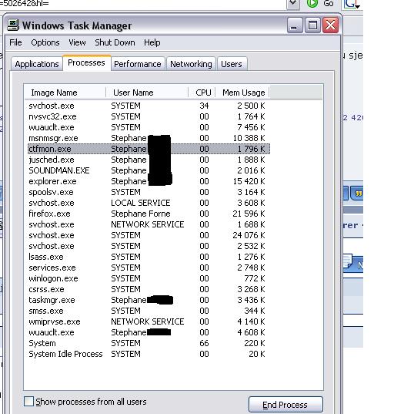Select svchost.exe with 24 076 K memory
The image size is (394, 414).
[x=149, y=235]
